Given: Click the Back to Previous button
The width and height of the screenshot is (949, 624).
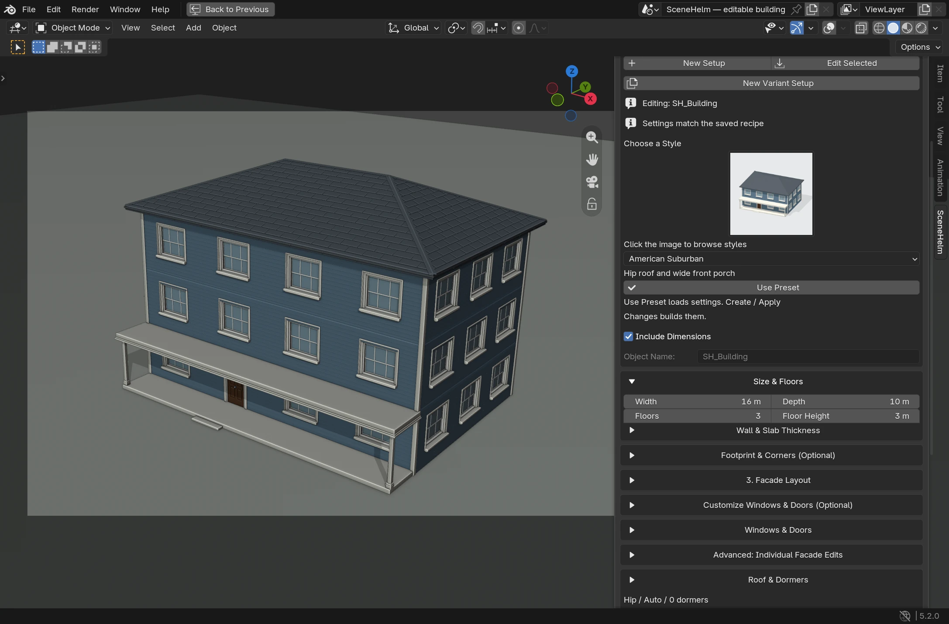Looking at the screenshot, I should click(x=230, y=9).
